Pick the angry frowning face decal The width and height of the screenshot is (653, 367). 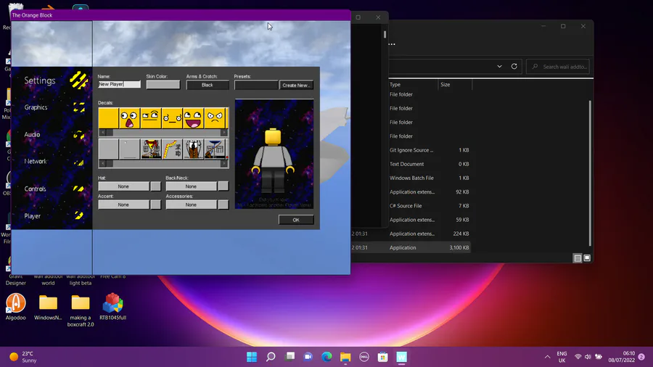tap(215, 118)
